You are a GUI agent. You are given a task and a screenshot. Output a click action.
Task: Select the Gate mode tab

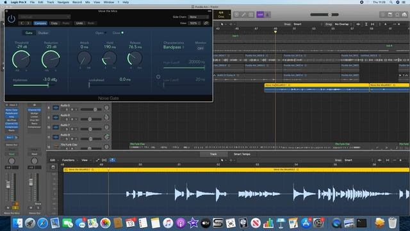coord(29,33)
